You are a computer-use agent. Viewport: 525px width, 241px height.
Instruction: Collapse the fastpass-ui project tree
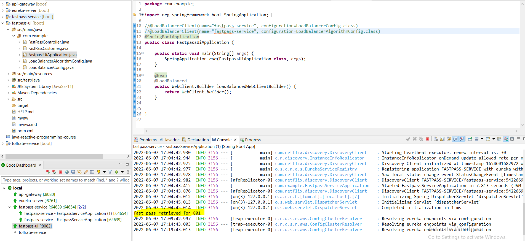(x=3, y=23)
